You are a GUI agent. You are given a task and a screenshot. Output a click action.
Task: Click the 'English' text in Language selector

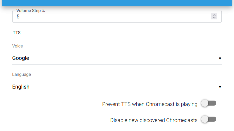21,87
